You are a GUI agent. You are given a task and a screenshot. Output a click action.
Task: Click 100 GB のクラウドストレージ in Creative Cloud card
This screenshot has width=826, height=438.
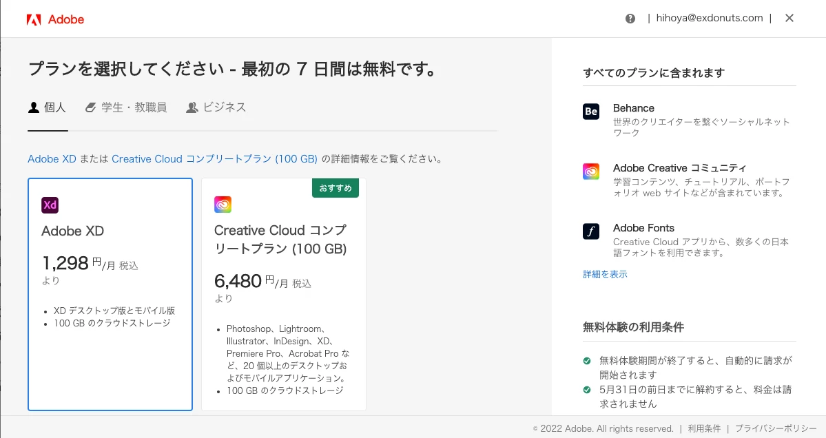(285, 390)
